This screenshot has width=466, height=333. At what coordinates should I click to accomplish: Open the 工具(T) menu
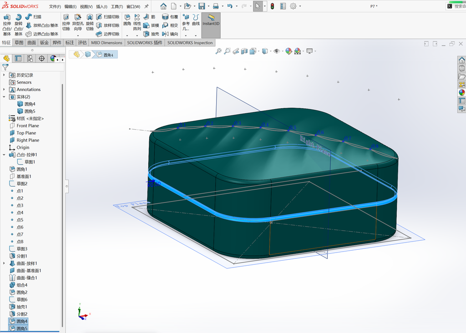tap(117, 6)
